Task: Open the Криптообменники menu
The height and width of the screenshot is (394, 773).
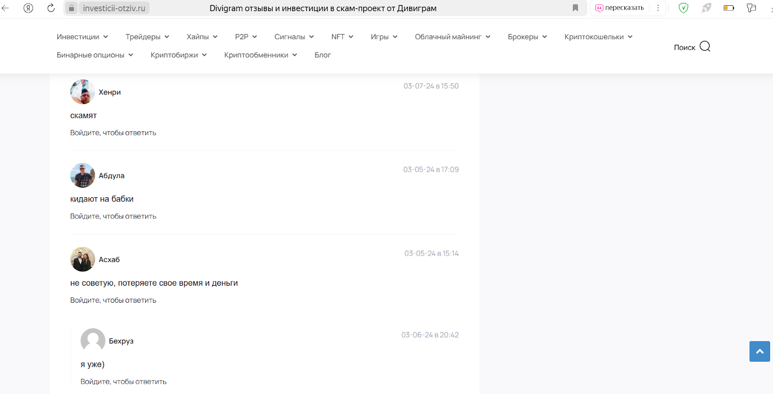Action: (261, 55)
